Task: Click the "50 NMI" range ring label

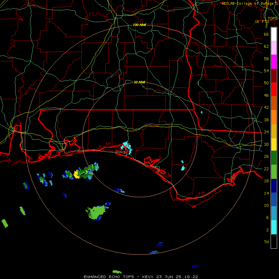Action: coord(139,82)
